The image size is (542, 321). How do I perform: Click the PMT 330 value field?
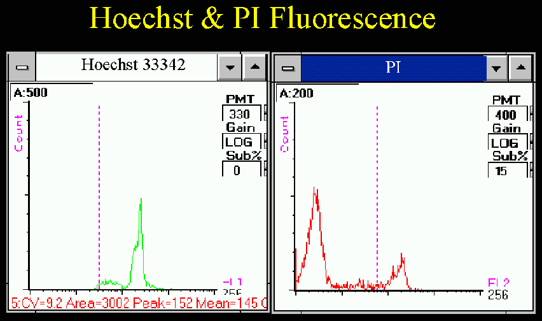(241, 114)
